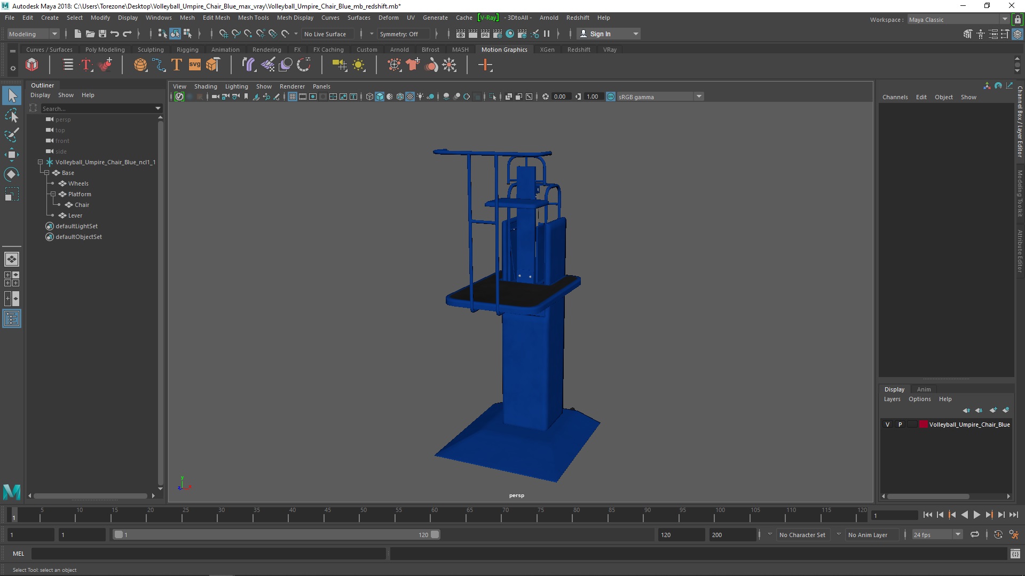Viewport: 1025px width, 576px height.
Task: Switch to the Redshift shelf tab
Action: pos(579,50)
